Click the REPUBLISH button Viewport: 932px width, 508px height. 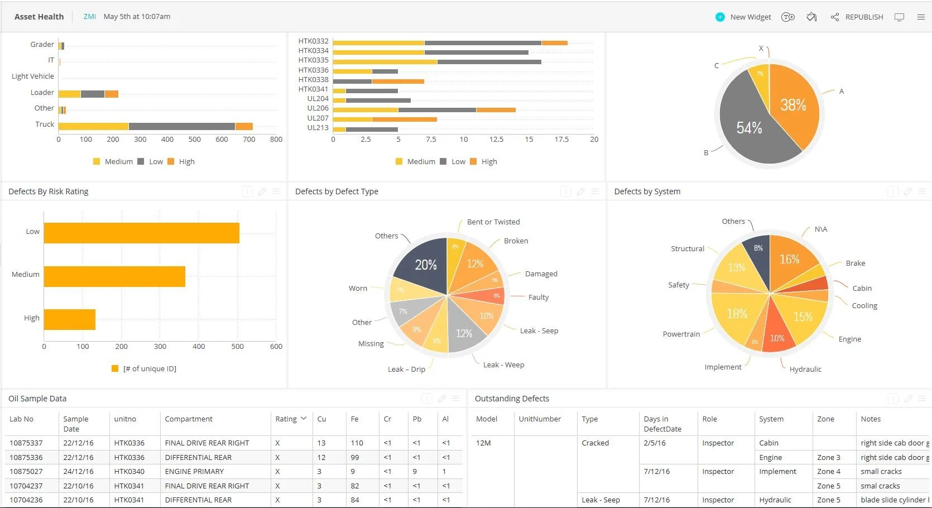tap(864, 17)
